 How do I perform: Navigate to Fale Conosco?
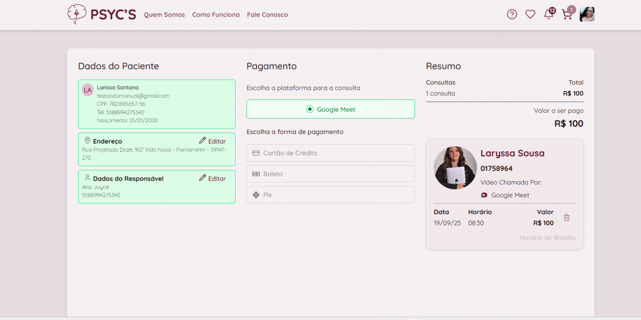[267, 15]
